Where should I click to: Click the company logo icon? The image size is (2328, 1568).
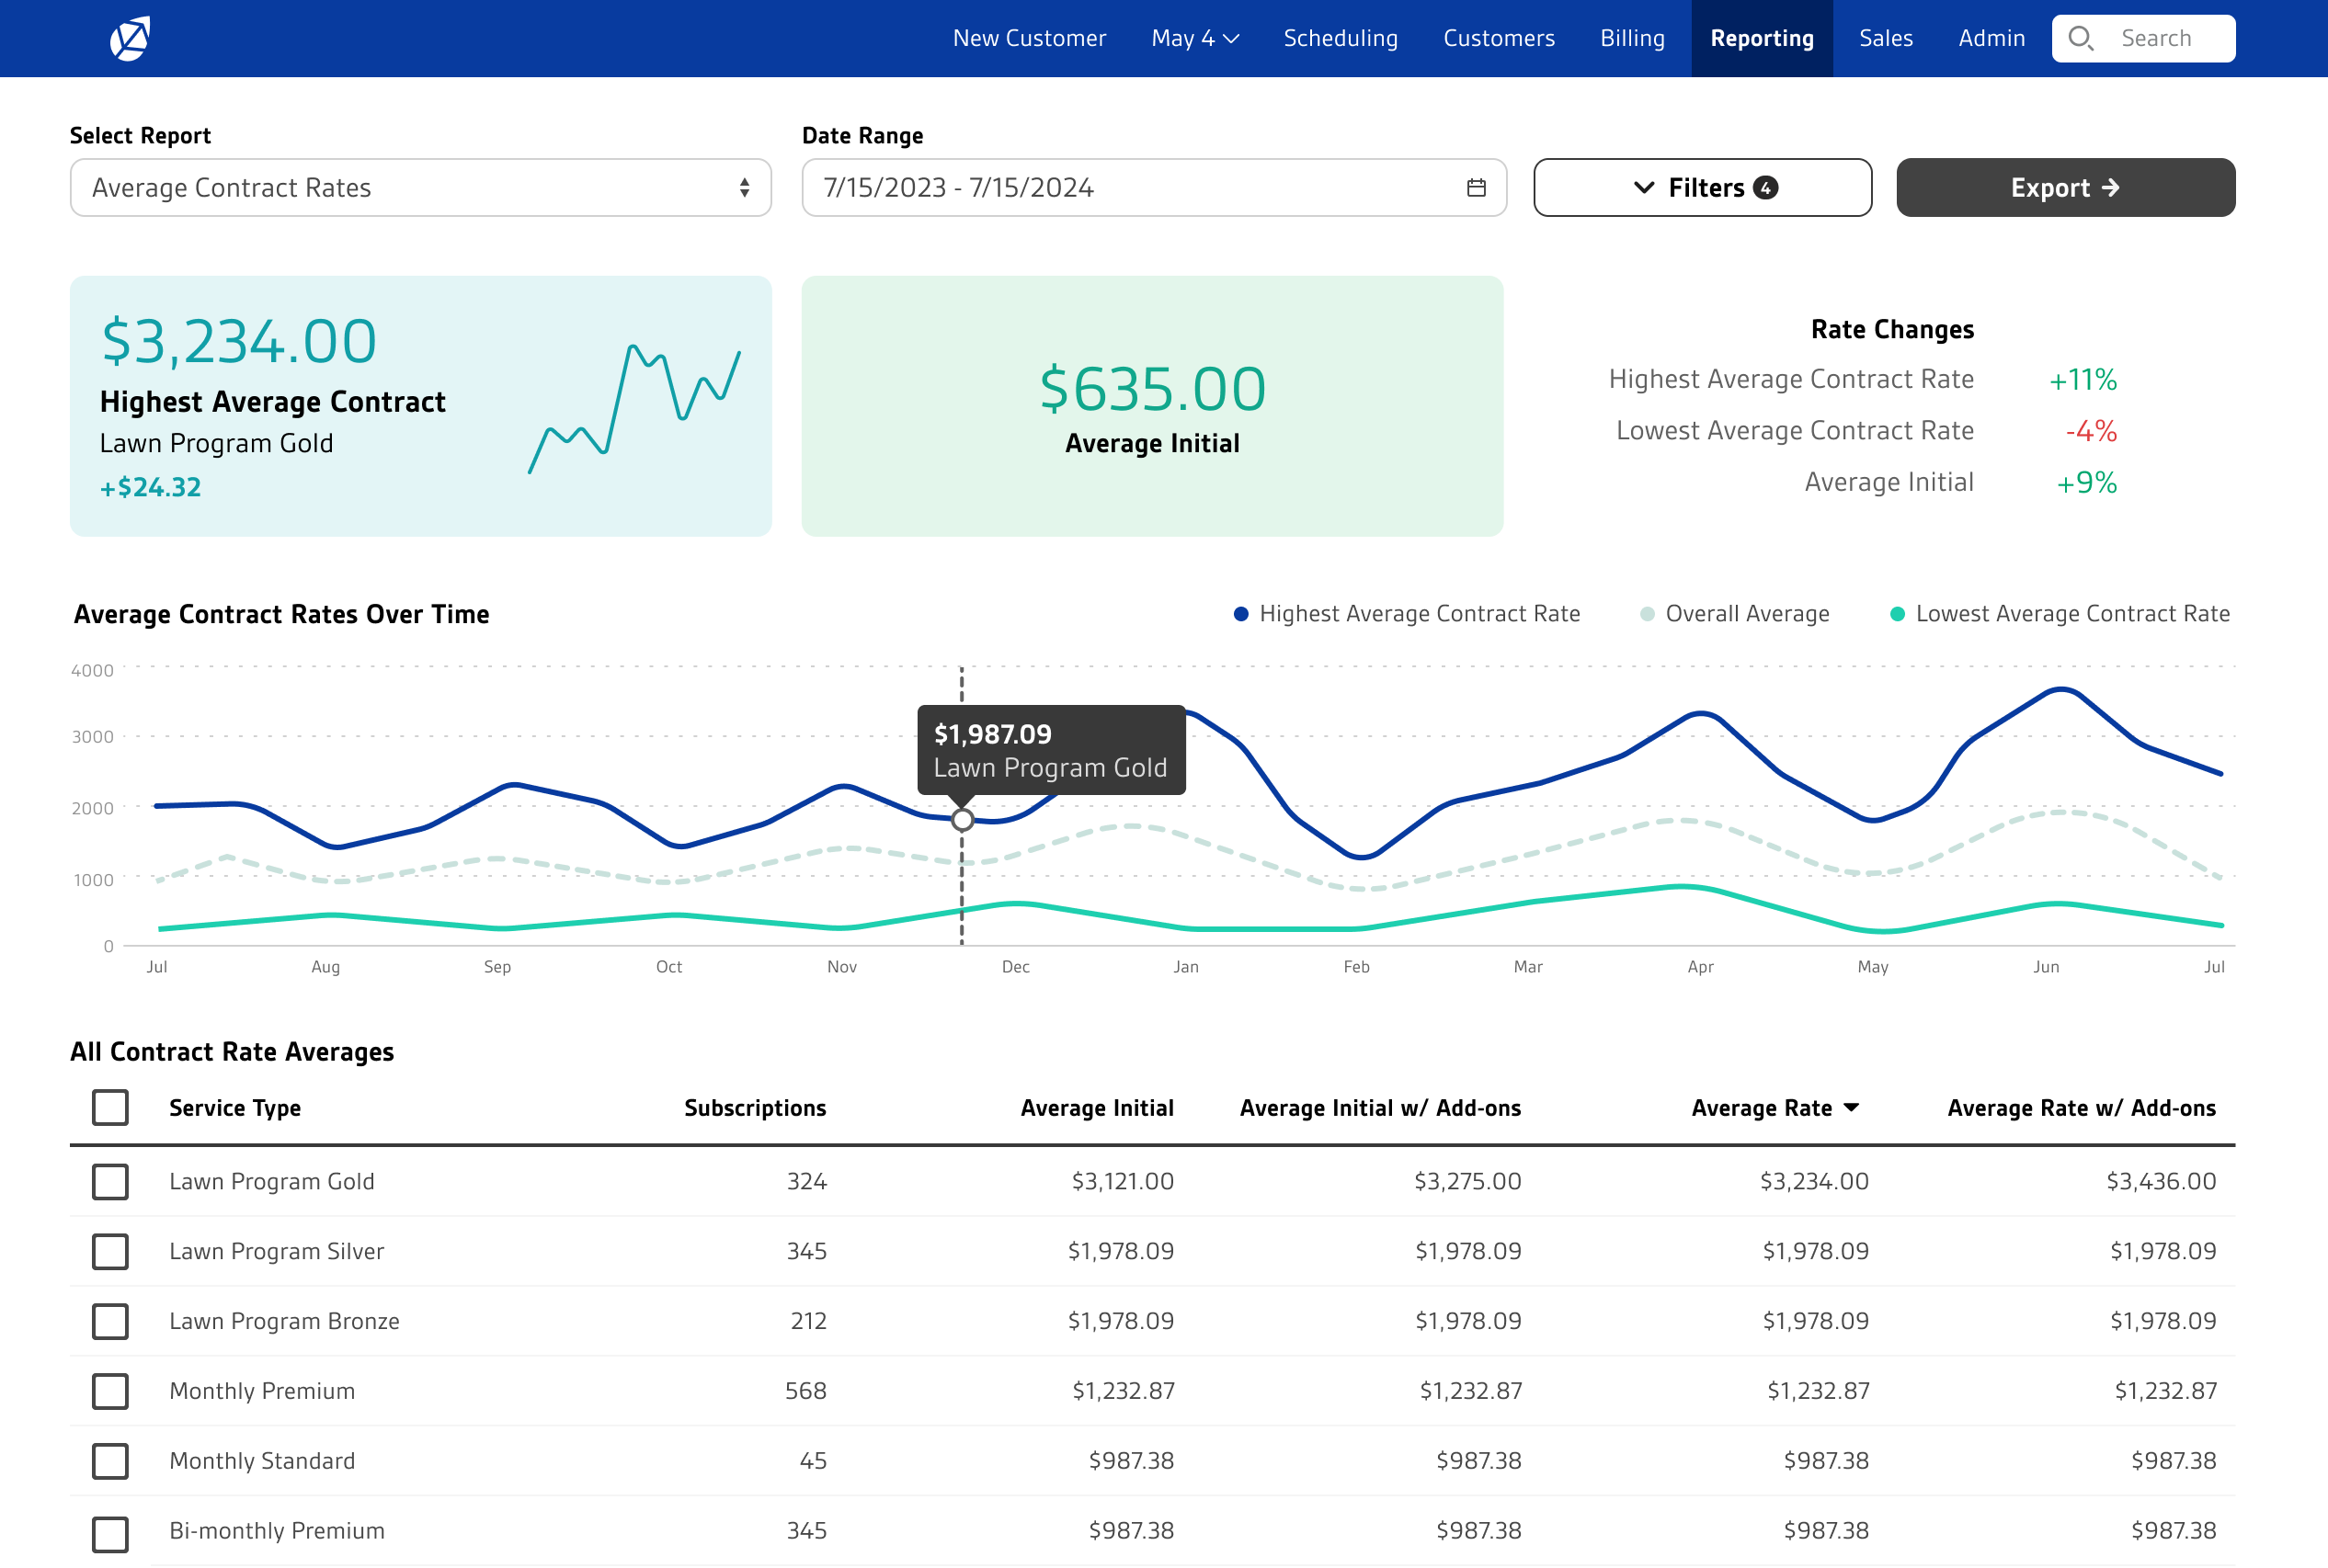(129, 38)
